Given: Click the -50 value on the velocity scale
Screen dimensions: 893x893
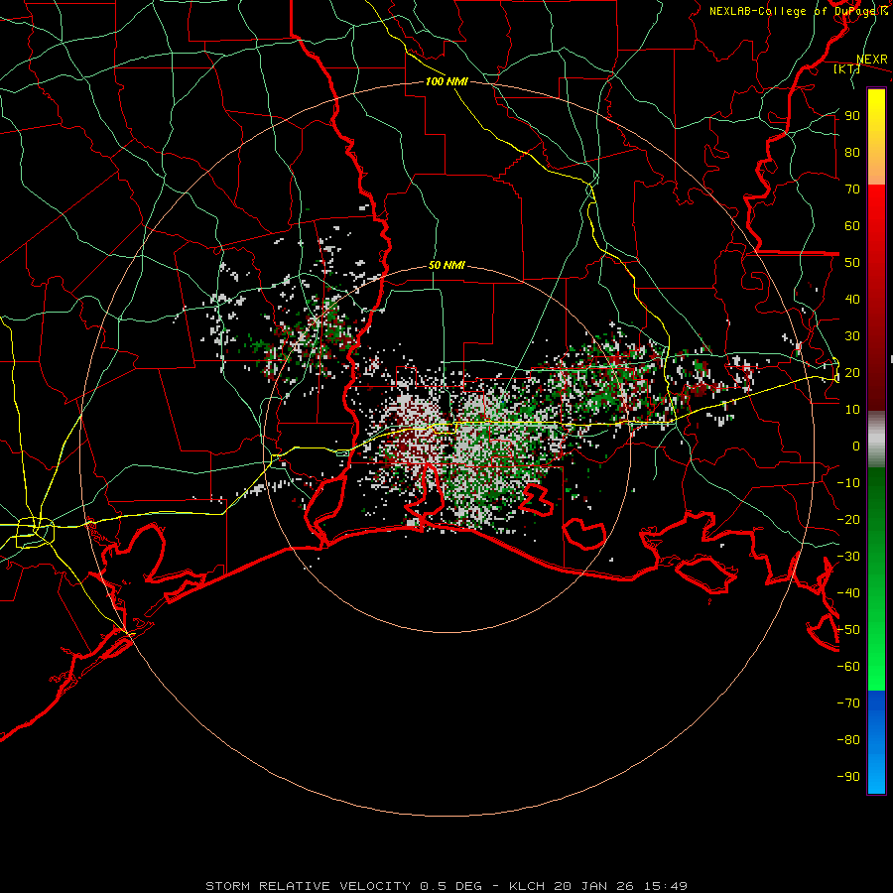Looking at the screenshot, I should click(x=848, y=630).
